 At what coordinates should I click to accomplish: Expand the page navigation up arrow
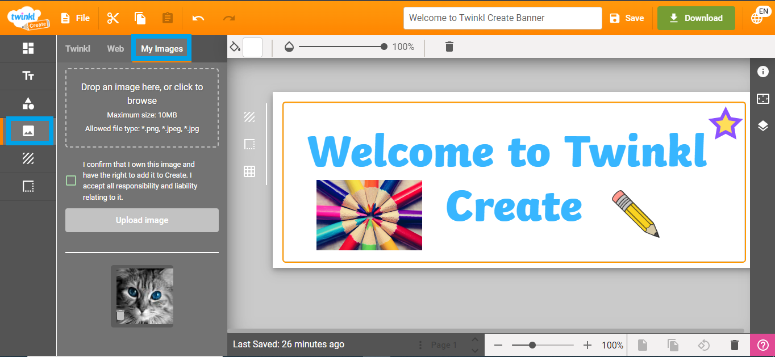pos(475,340)
